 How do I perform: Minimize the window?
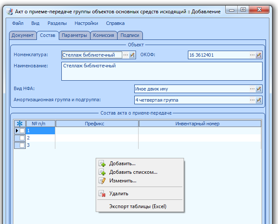pyautogui.click(x=231, y=10)
